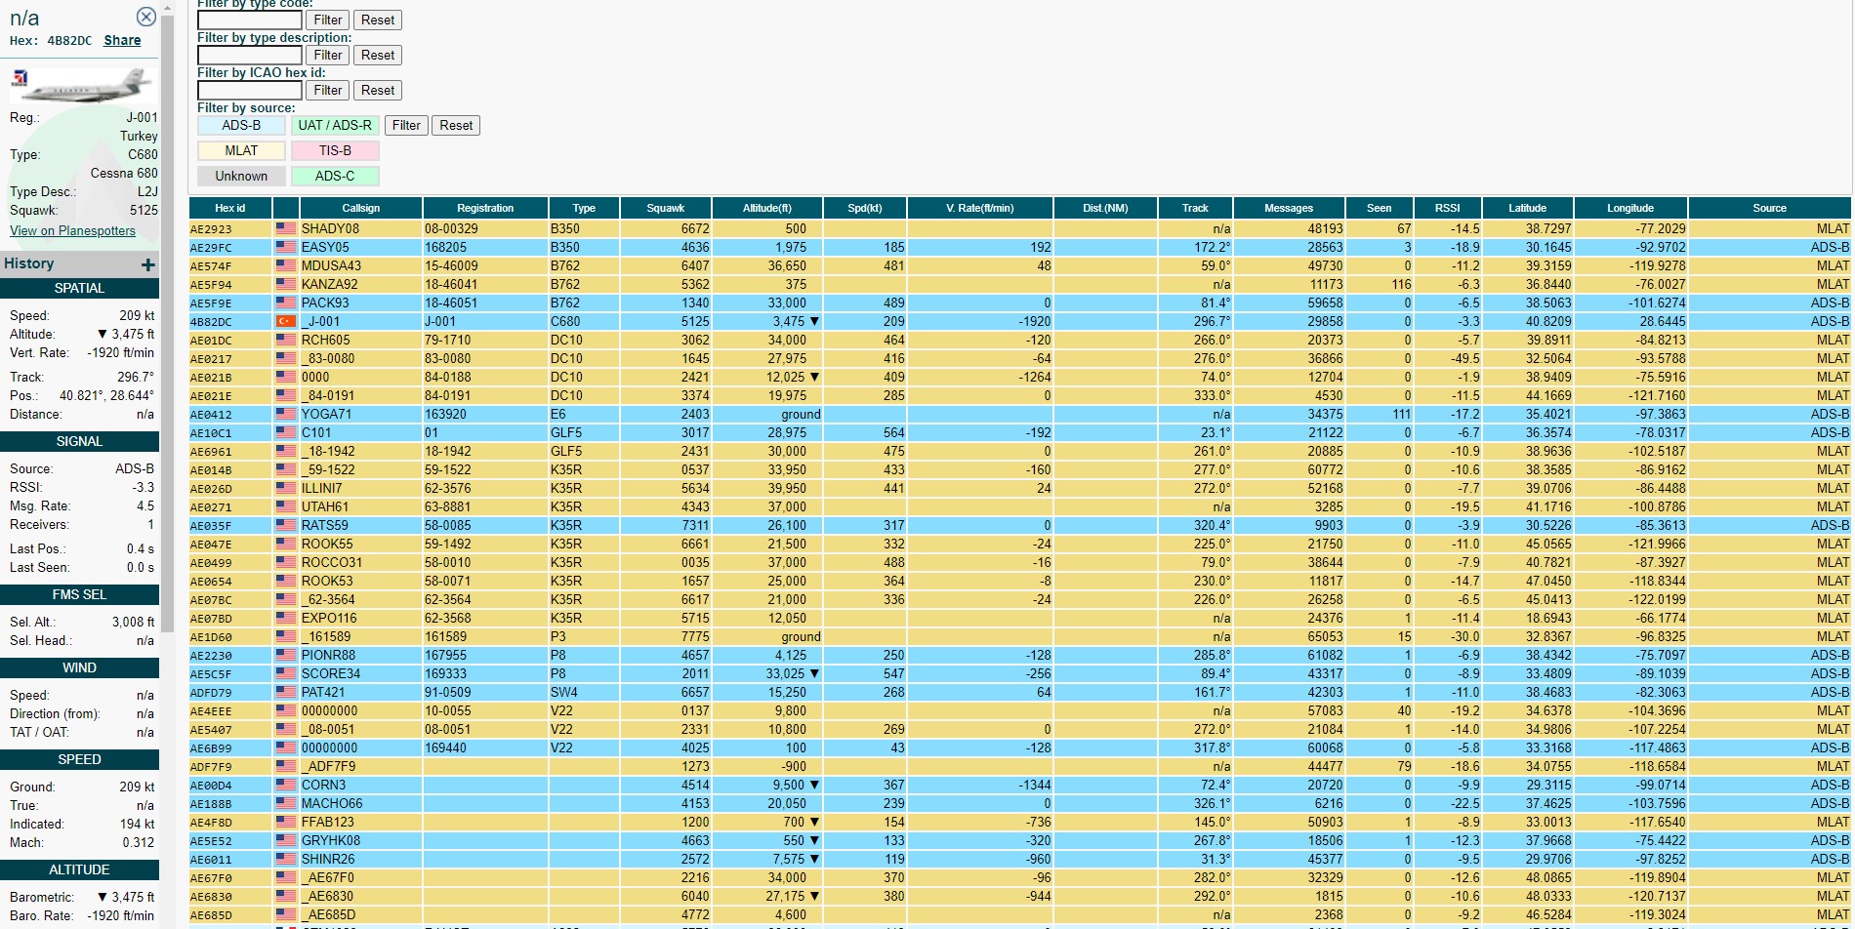Click Filter button for type code
This screenshot has height=929, width=1855.
click(x=328, y=20)
